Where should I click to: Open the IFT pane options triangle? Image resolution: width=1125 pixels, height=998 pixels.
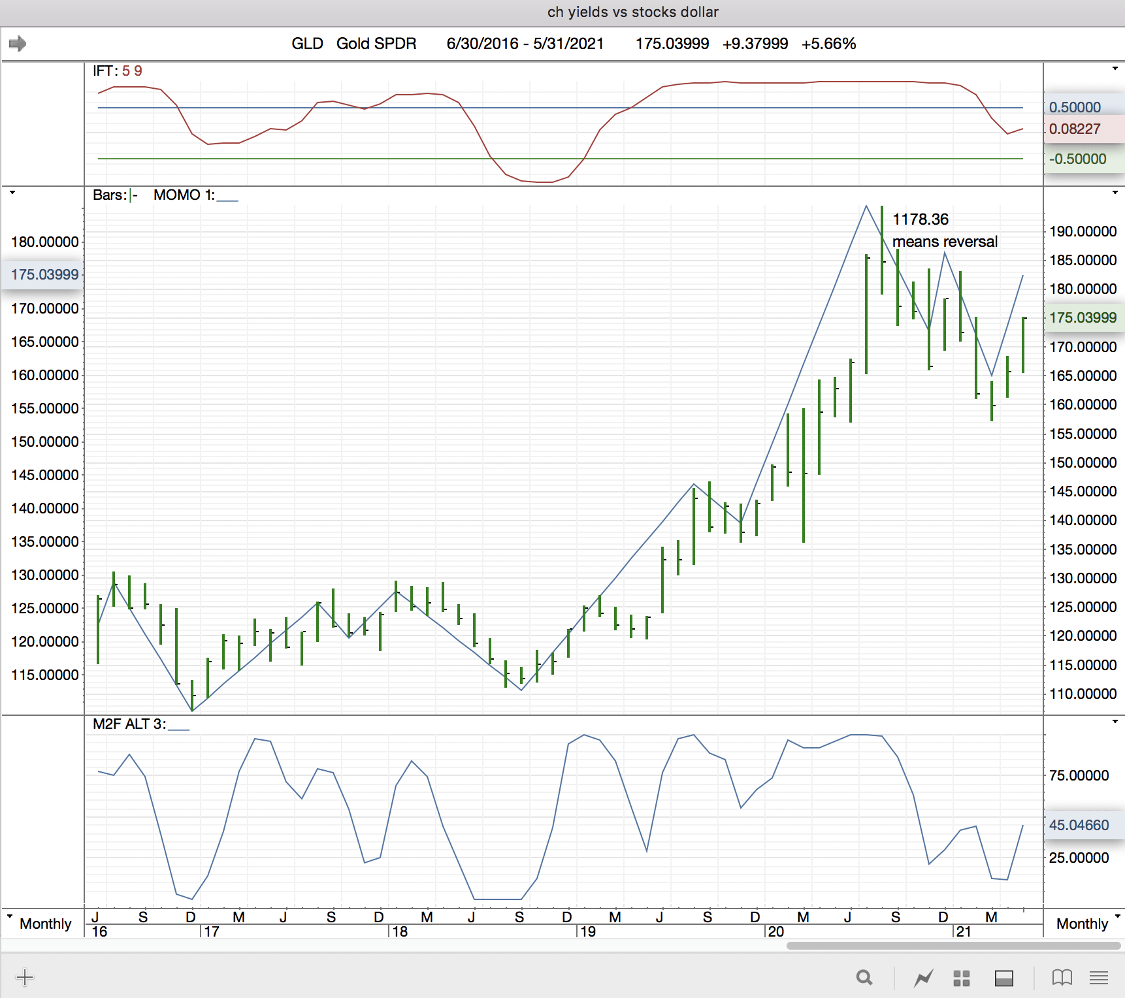(x=1115, y=69)
